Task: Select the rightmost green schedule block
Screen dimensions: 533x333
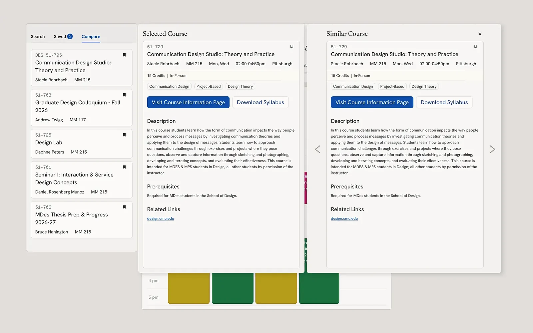Action: [319, 288]
